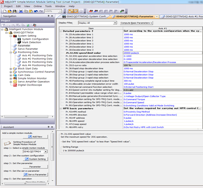Close the Navigation panel
Viewport: 203px width, 188px height.
click(x=52, y=16)
